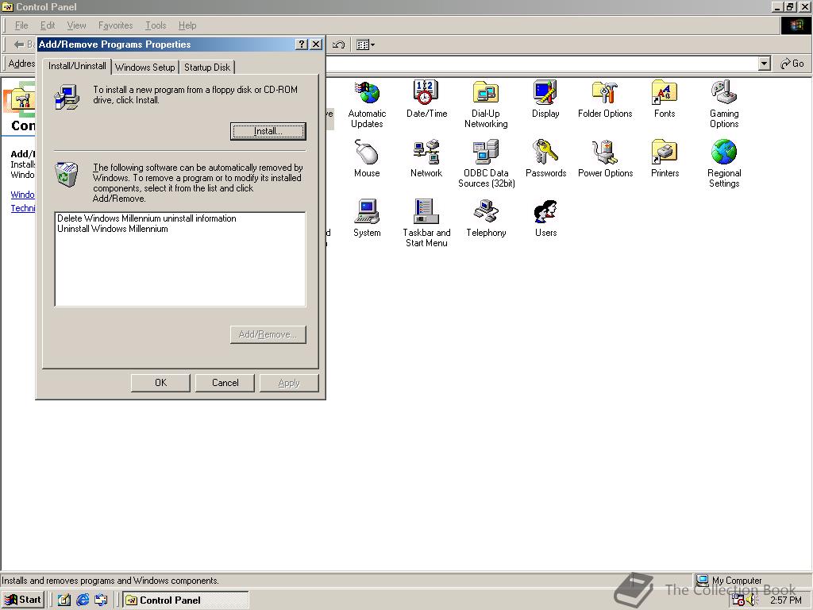Open the Edit menu

pos(47,25)
